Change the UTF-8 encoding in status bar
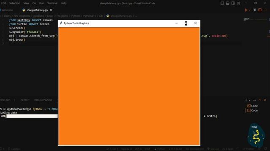Screen dimensions: 270x151 pos(138,149)
